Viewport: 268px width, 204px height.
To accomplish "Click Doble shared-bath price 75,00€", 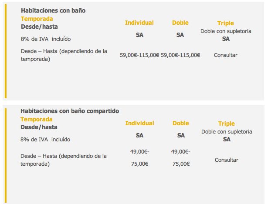I will (181, 164).
